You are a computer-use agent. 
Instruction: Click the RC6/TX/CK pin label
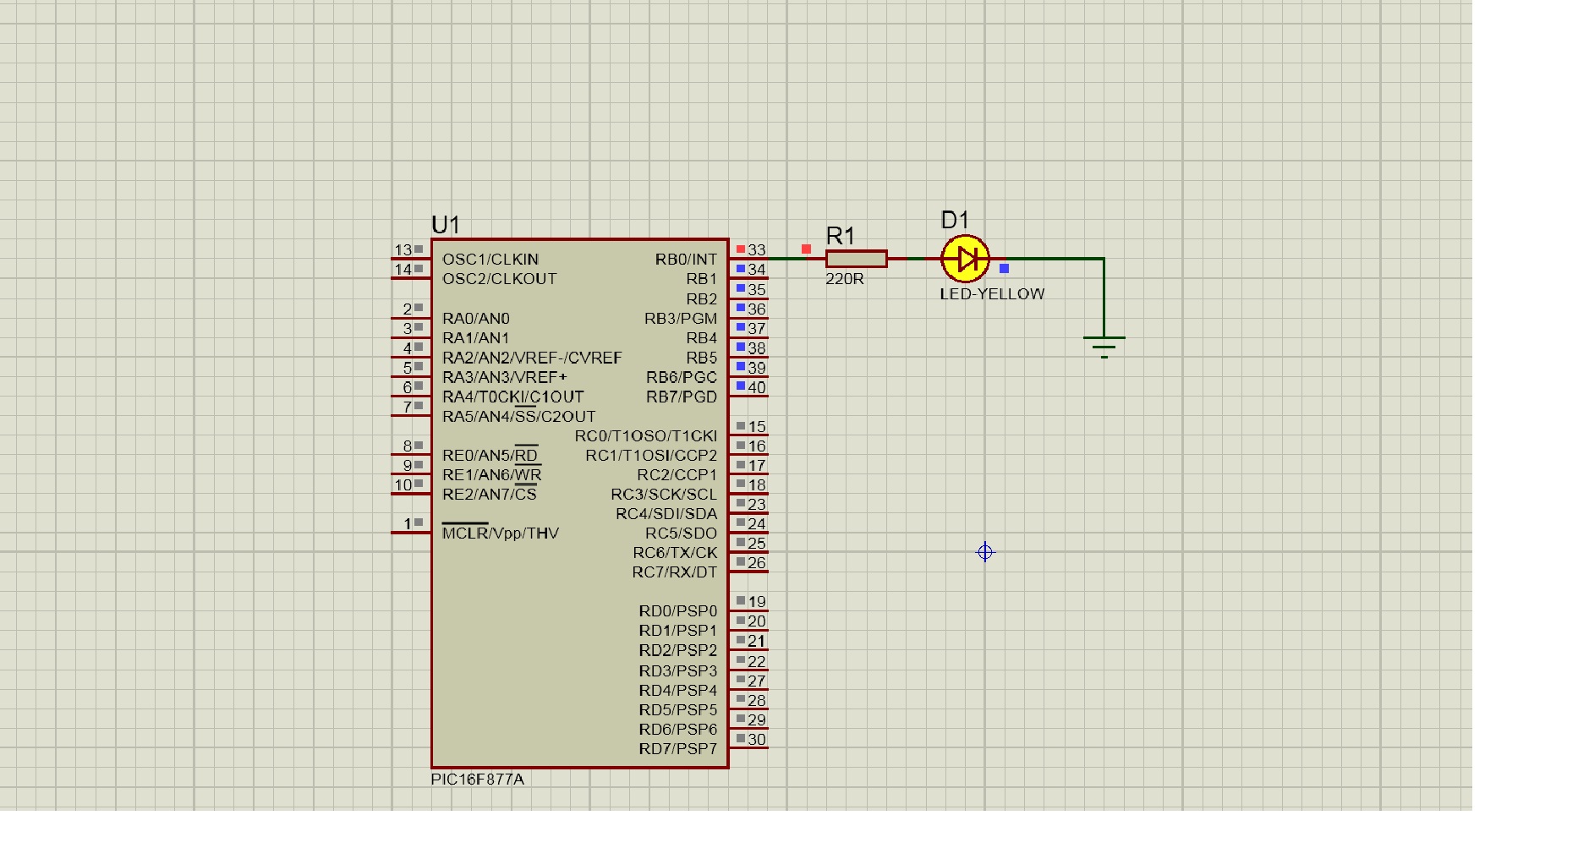click(x=675, y=553)
